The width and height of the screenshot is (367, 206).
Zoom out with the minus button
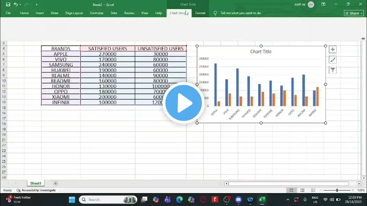coord(321,190)
